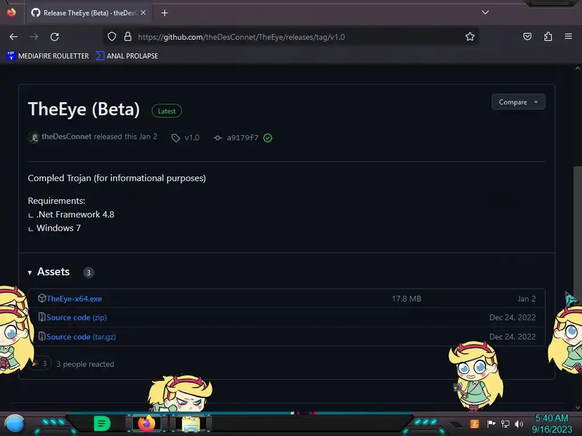Viewport: 582px width, 436px height.
Task: Close the Release TheEye tab
Action: pos(143,12)
